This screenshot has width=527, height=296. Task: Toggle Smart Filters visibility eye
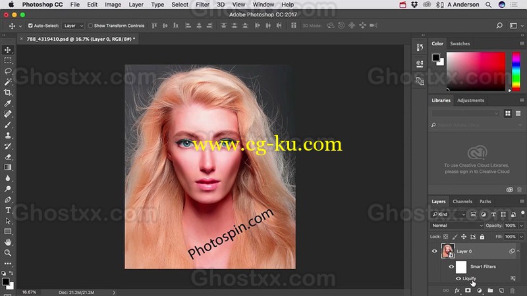click(451, 267)
